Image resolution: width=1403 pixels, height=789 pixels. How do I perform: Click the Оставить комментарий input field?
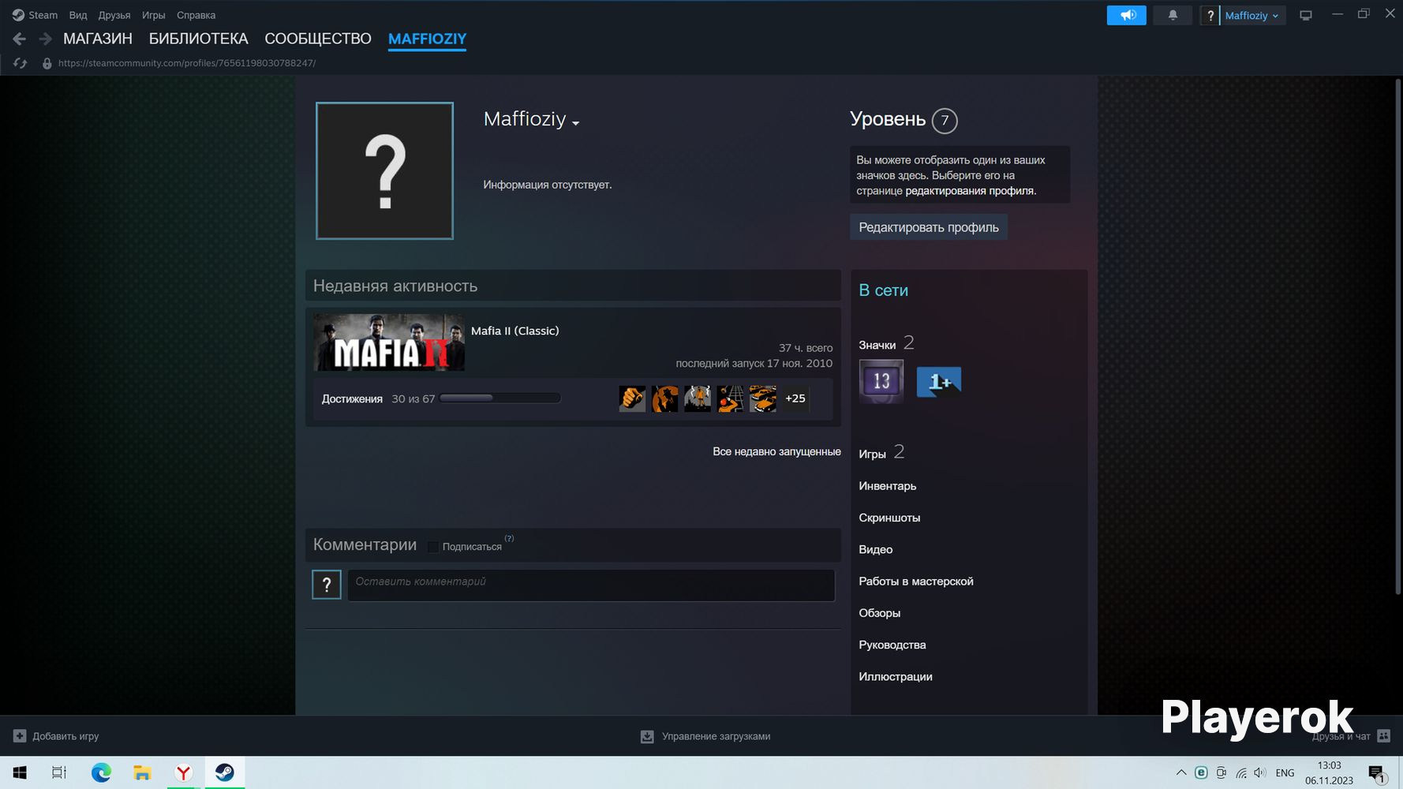pyautogui.click(x=591, y=585)
